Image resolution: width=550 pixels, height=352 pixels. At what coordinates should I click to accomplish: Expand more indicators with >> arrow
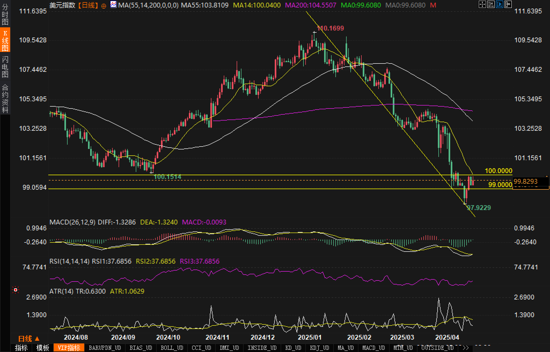pyautogui.click(x=466, y=348)
